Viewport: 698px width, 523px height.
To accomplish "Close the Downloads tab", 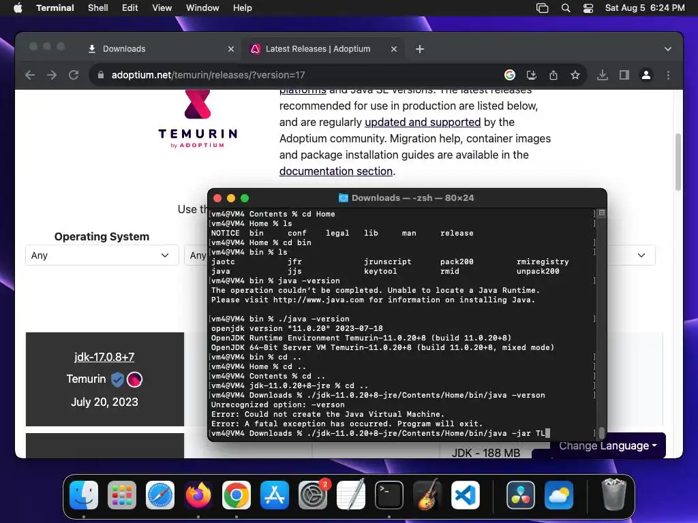I will [231, 49].
